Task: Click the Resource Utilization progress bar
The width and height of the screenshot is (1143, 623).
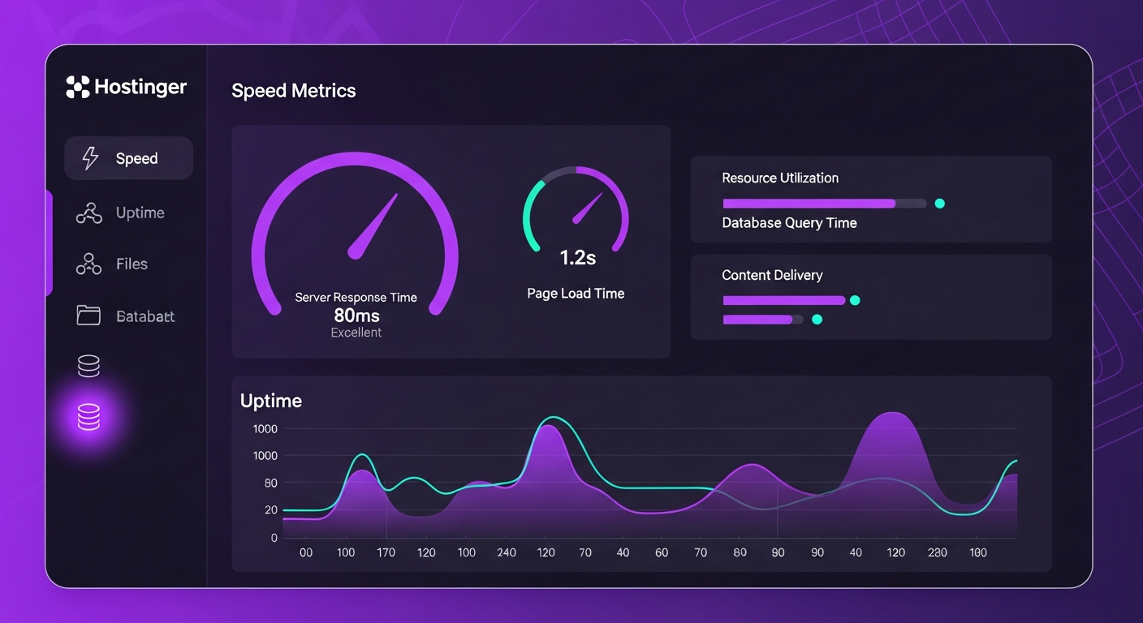Action: click(x=823, y=204)
